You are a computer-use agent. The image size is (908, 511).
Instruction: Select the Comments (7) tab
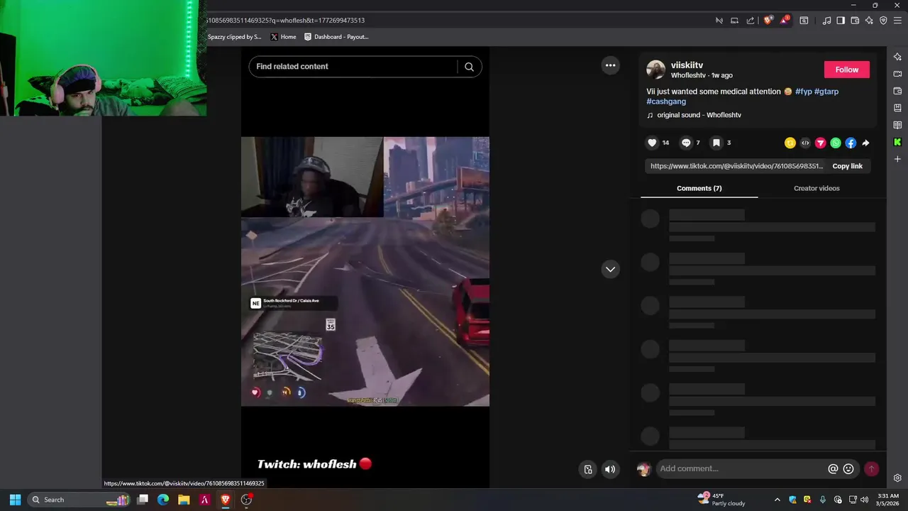point(699,188)
